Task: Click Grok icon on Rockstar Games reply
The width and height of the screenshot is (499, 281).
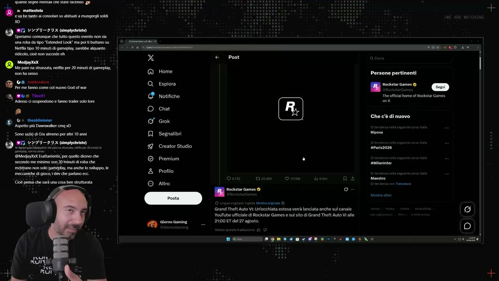Action: pyautogui.click(x=346, y=189)
